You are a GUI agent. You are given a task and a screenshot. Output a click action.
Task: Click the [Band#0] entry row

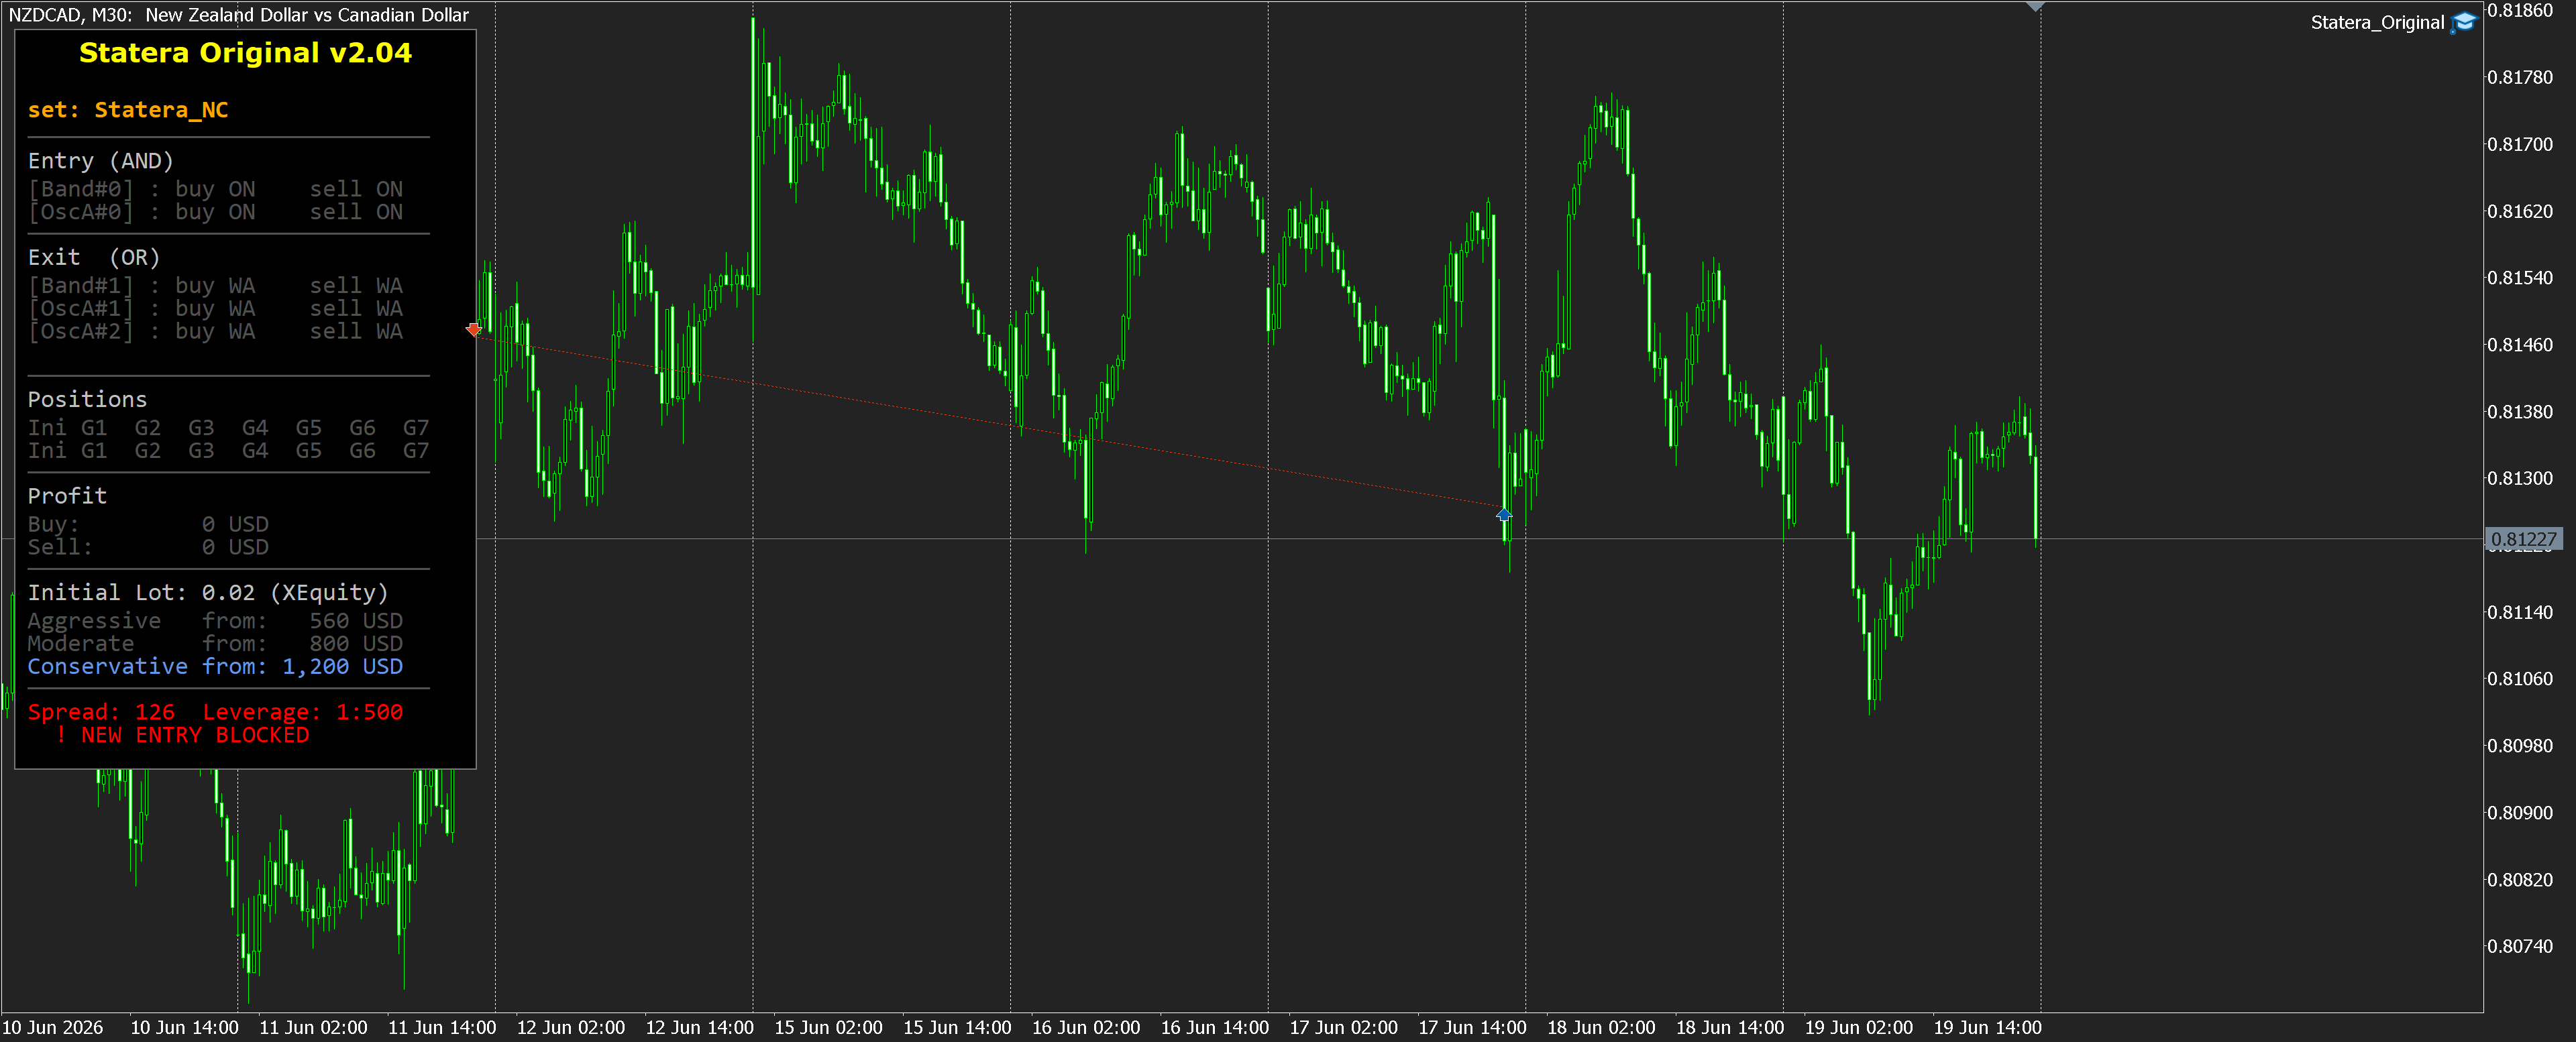click(x=215, y=189)
